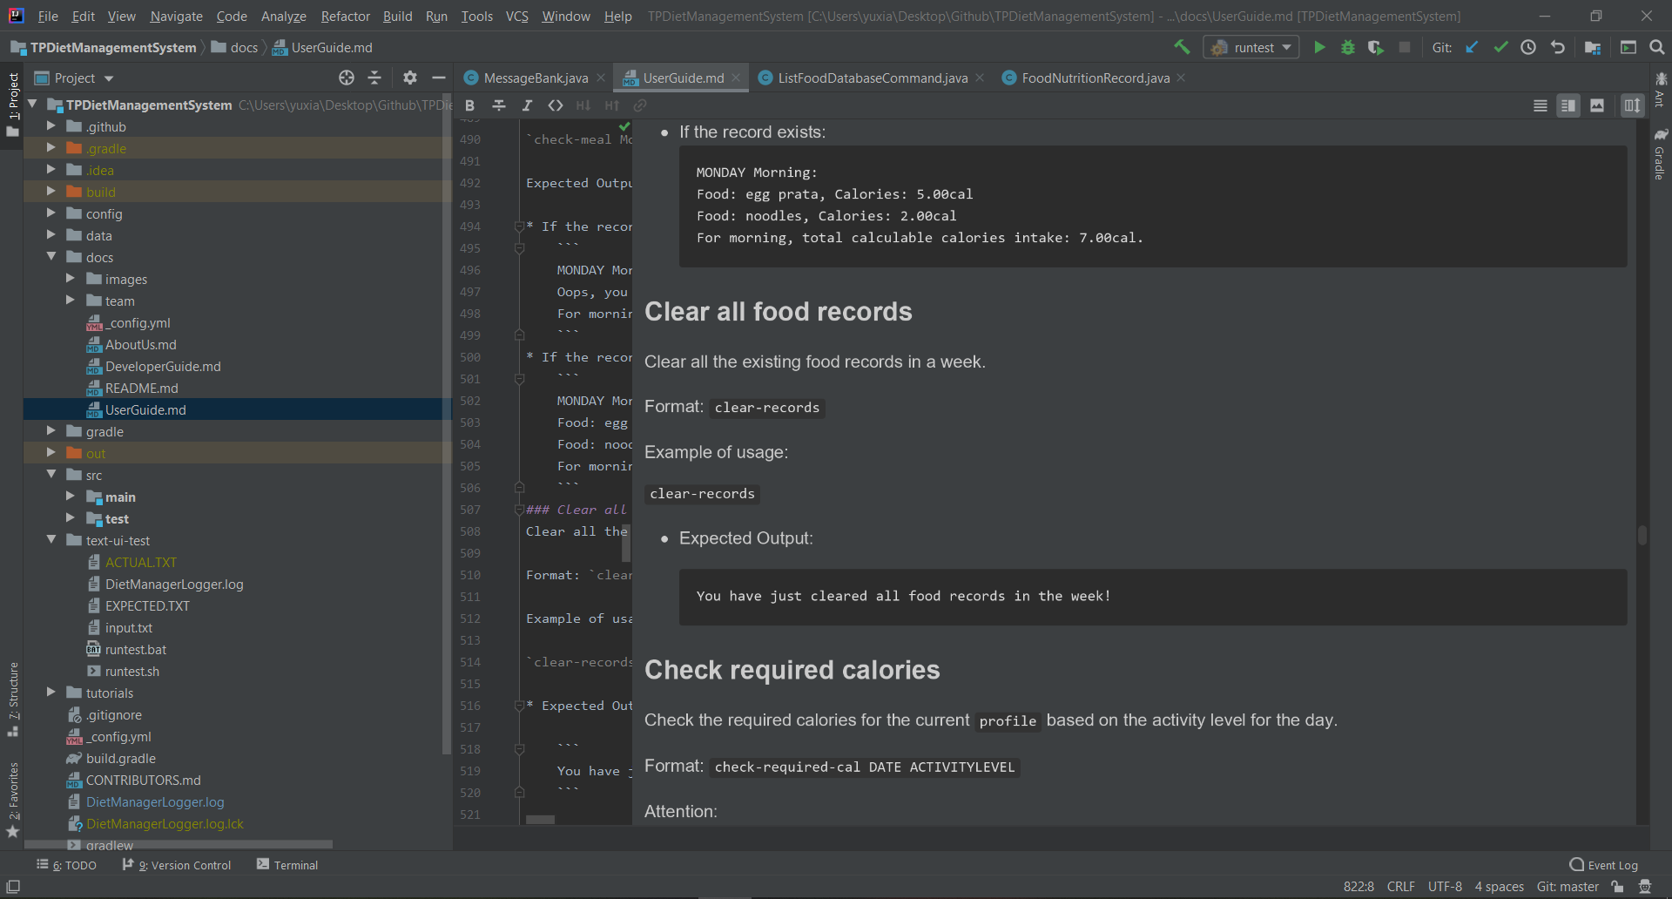Open Project panel settings gear
The height and width of the screenshot is (899, 1672).
[410, 78]
